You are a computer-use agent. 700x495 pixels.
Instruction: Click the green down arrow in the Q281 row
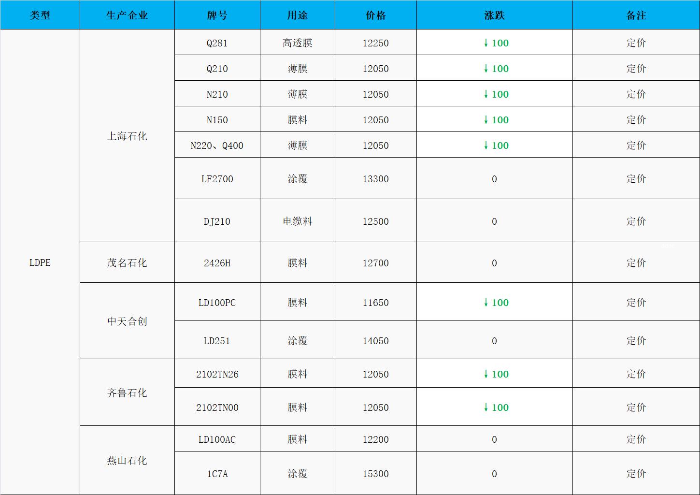click(486, 43)
